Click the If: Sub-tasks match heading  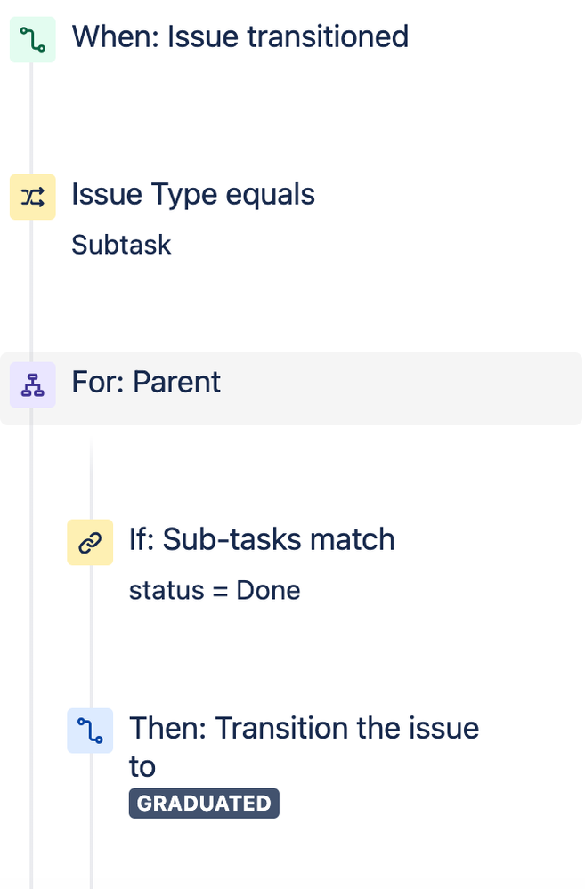tap(261, 540)
